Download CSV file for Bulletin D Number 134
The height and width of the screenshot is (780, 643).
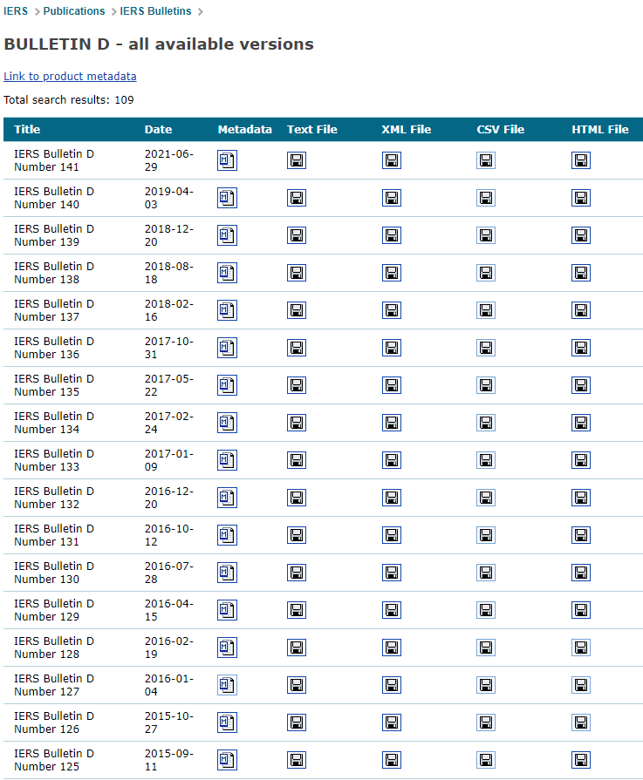pyautogui.click(x=486, y=423)
